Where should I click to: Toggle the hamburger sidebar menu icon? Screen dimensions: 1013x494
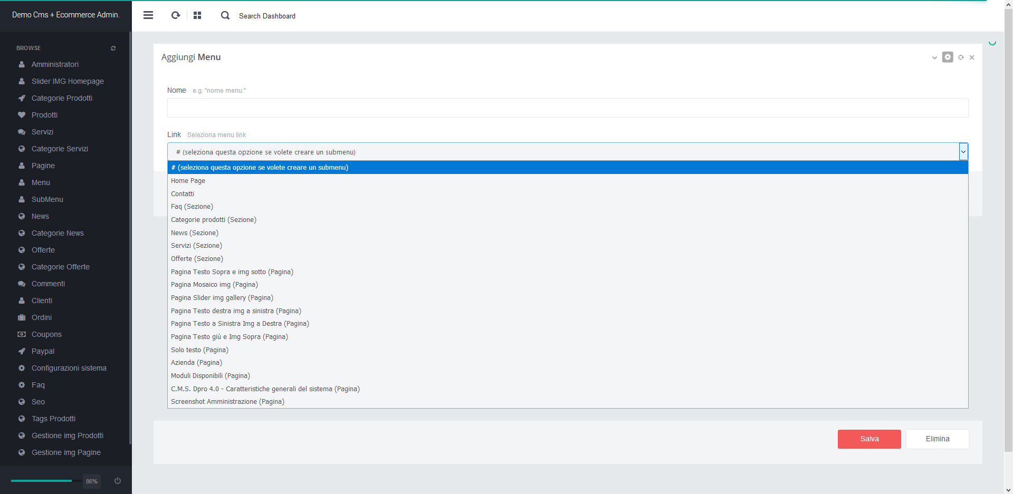(x=148, y=15)
